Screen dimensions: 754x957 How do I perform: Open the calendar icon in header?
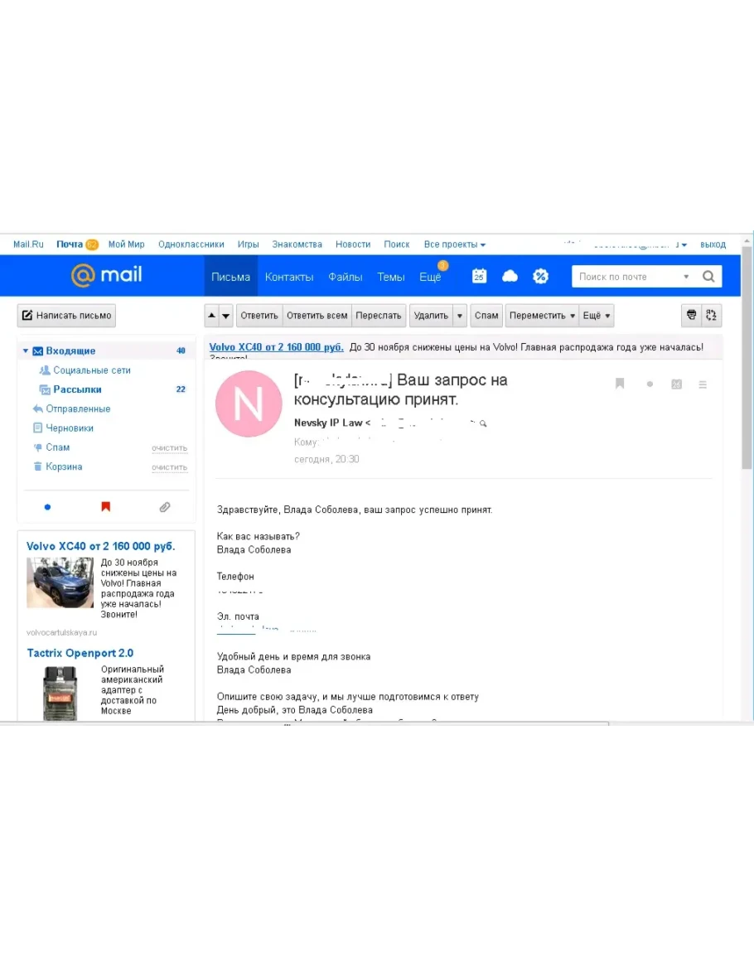point(479,276)
